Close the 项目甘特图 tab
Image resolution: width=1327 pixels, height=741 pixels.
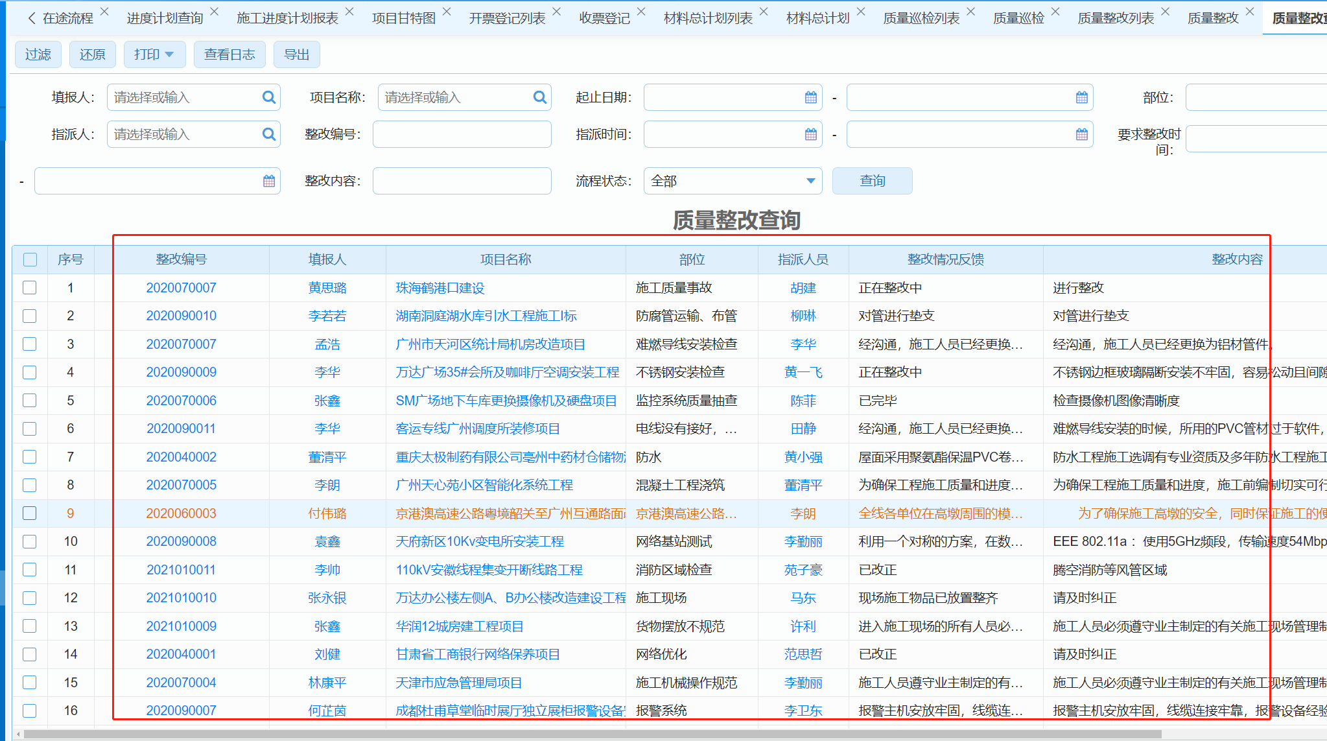[x=447, y=12]
